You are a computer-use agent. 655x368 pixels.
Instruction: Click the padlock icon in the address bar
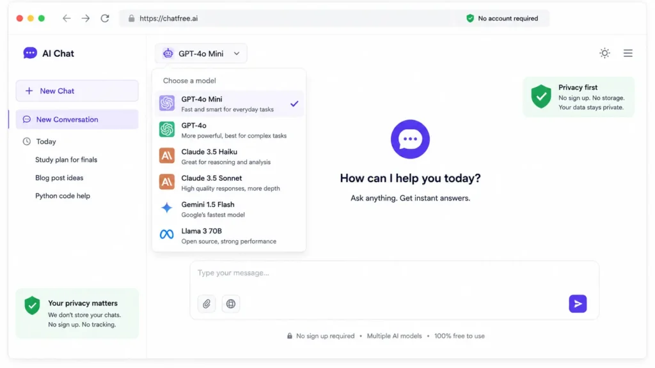pos(132,19)
